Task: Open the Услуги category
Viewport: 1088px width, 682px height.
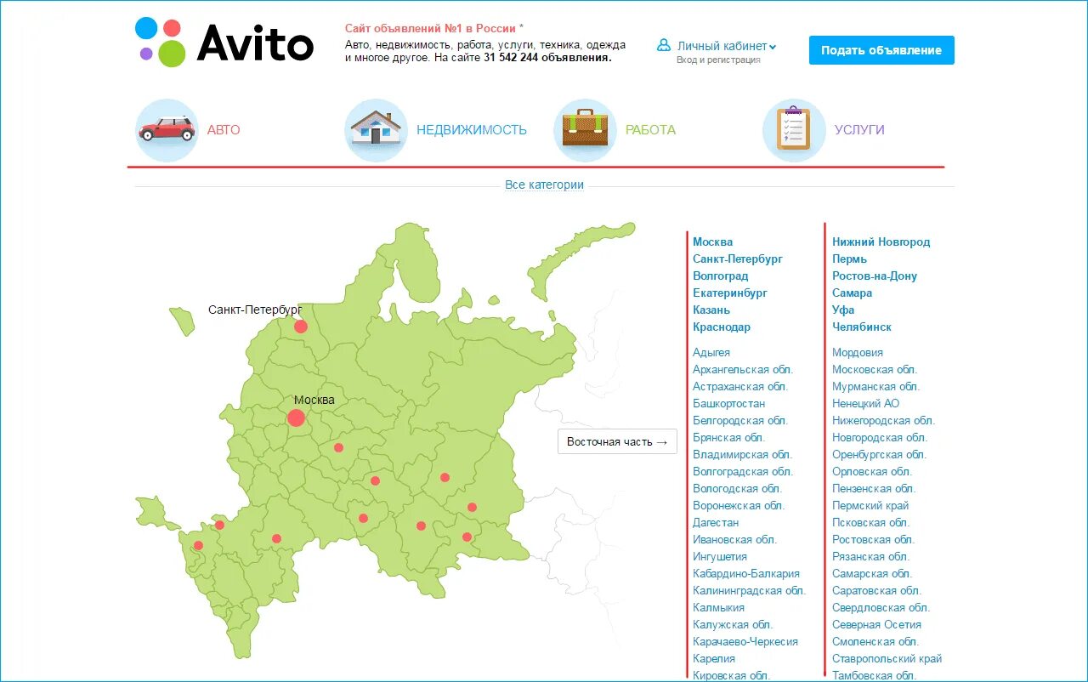Action: click(859, 130)
